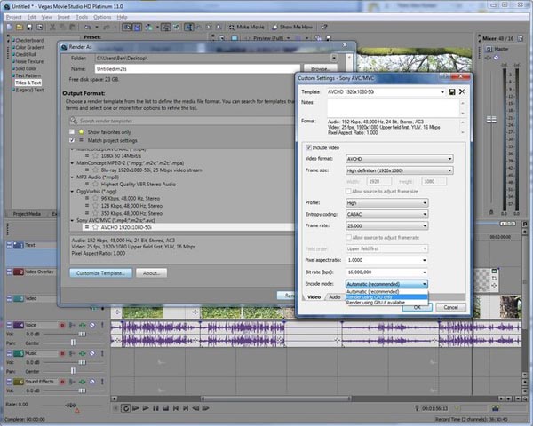533x426 pixels.
Task: Switch to the Project Media tab
Action: tap(27, 214)
